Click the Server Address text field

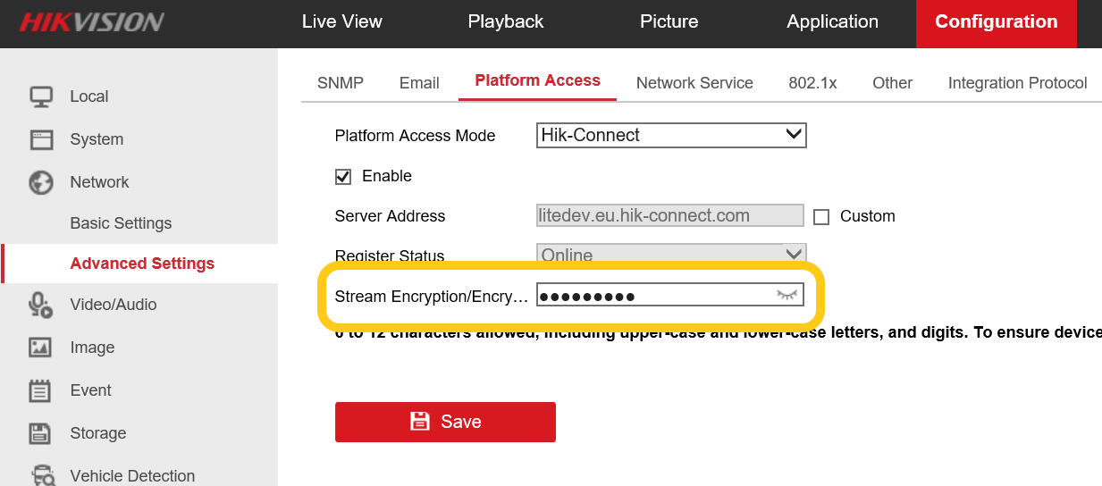point(670,216)
